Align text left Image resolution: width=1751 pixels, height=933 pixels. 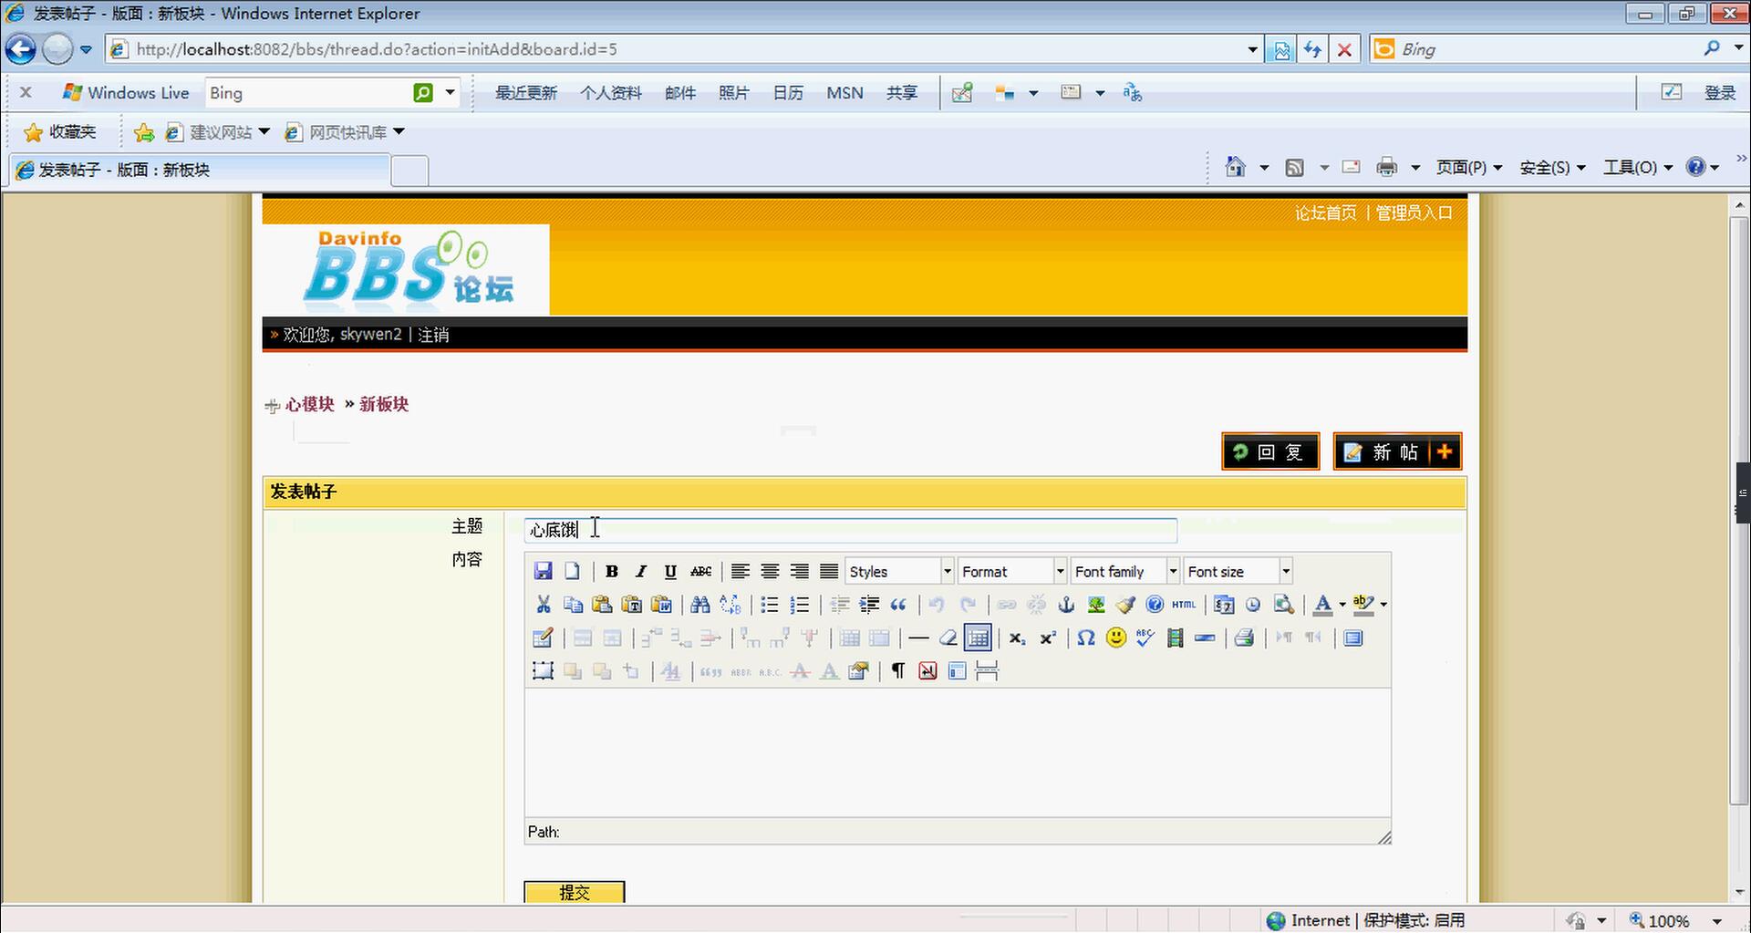click(x=741, y=571)
